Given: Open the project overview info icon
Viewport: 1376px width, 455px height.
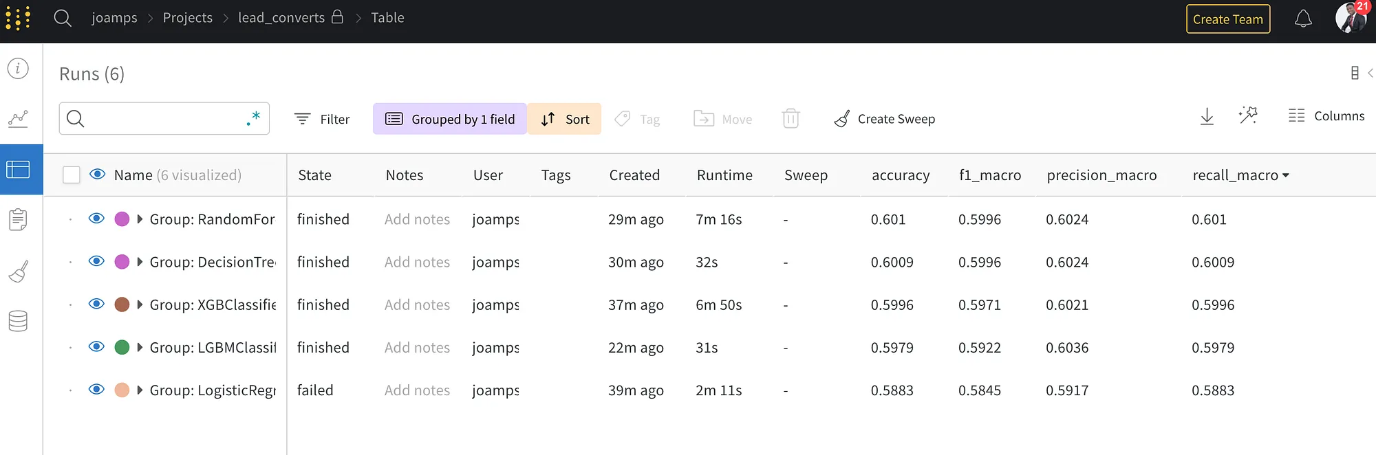Looking at the screenshot, I should pyautogui.click(x=18, y=68).
